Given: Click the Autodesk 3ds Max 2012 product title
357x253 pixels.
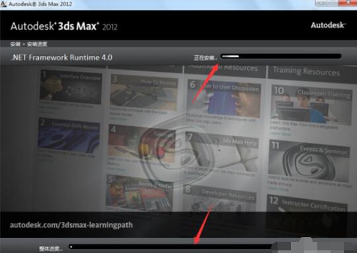Looking at the screenshot, I should (x=64, y=26).
